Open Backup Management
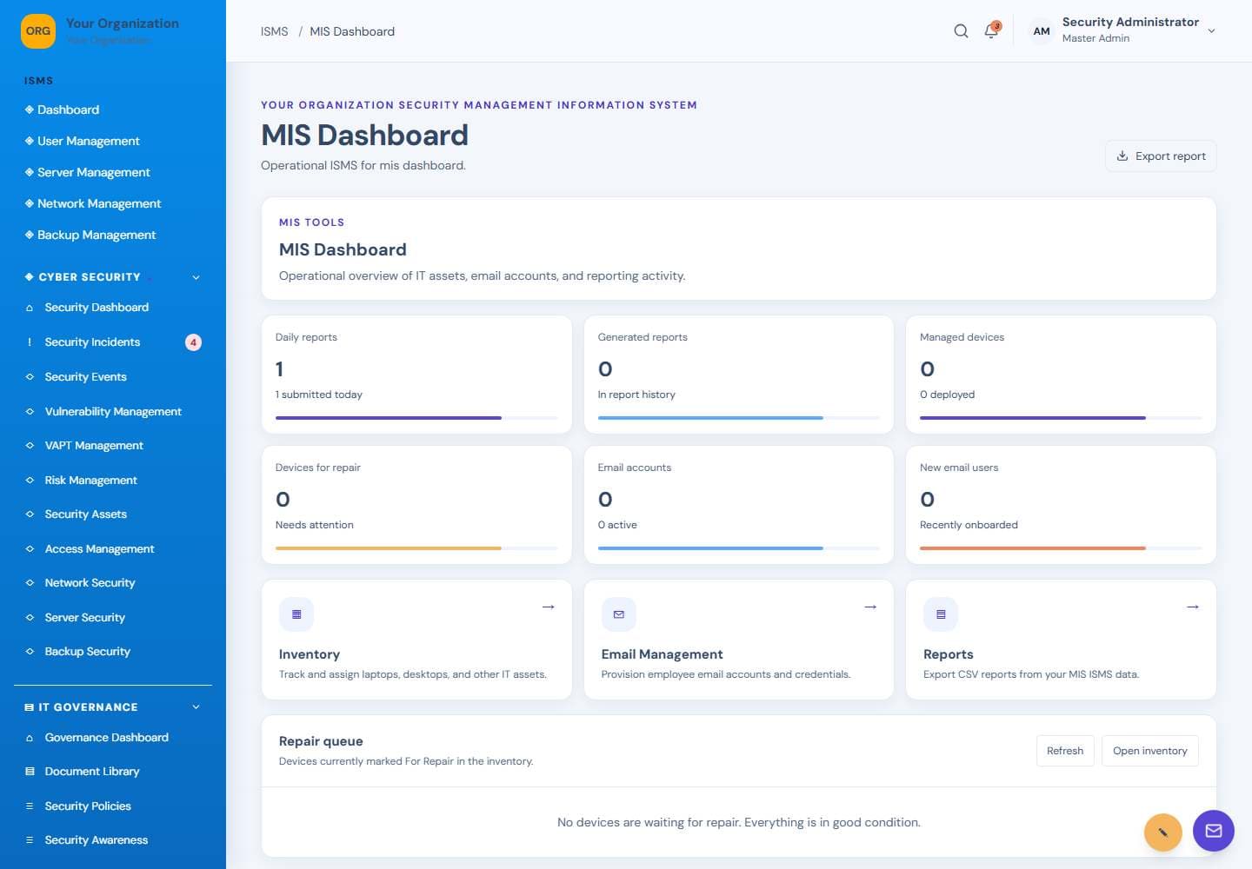 pyautogui.click(x=113, y=235)
